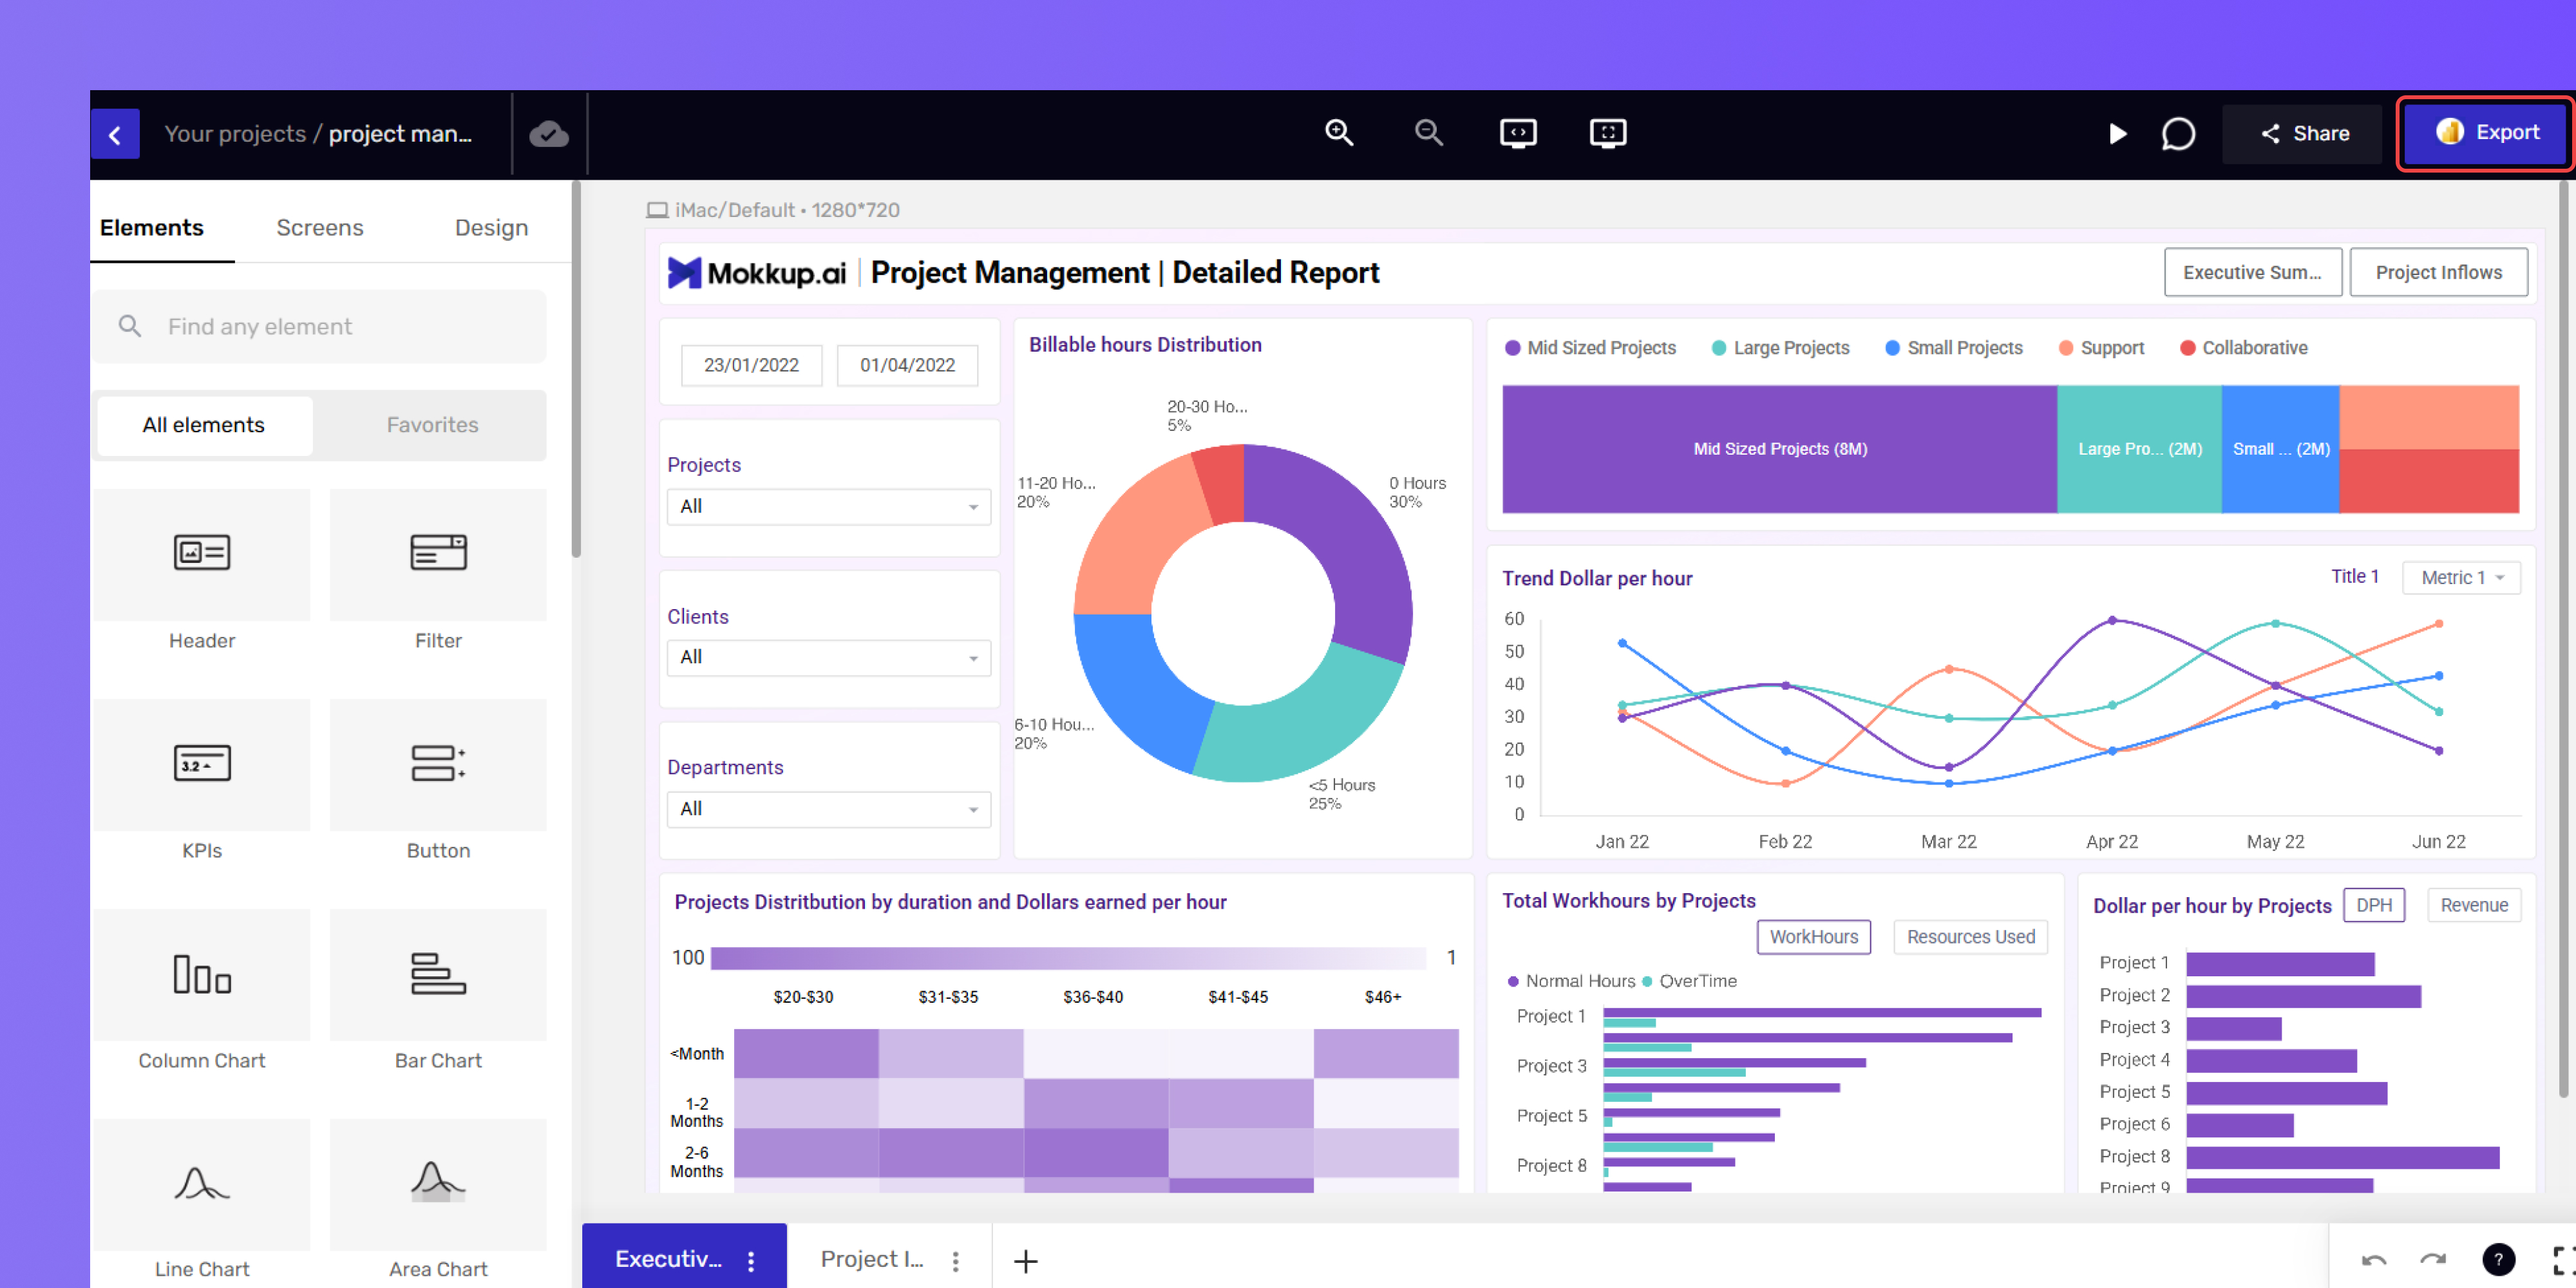Click the elements panel scrollbar
This screenshot has height=1288, width=2576.
(x=576, y=370)
